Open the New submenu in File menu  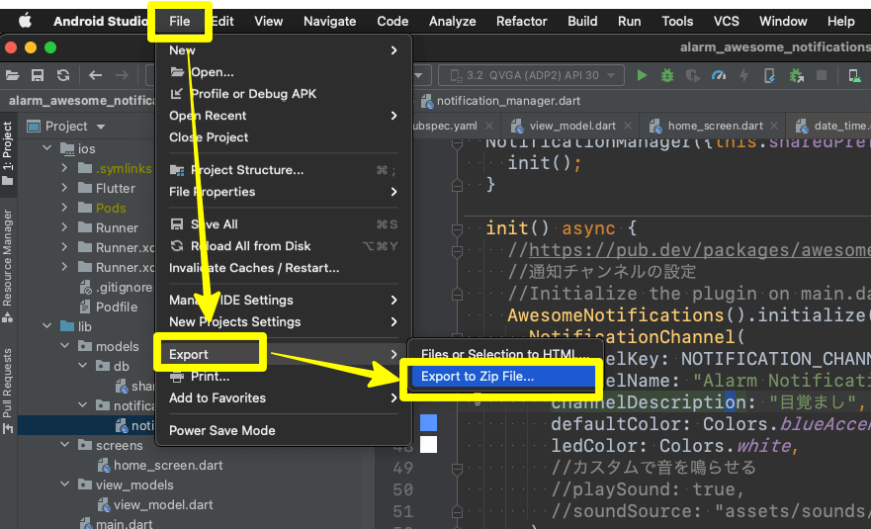point(284,50)
